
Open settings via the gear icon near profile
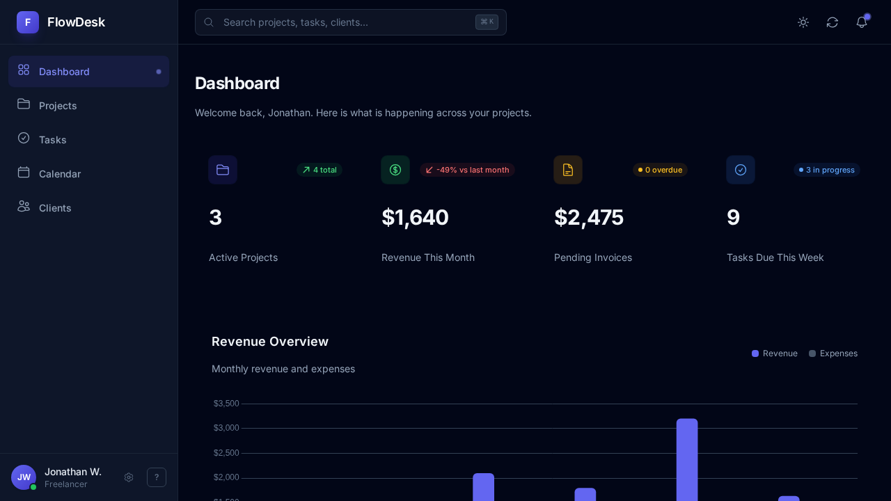tap(129, 477)
